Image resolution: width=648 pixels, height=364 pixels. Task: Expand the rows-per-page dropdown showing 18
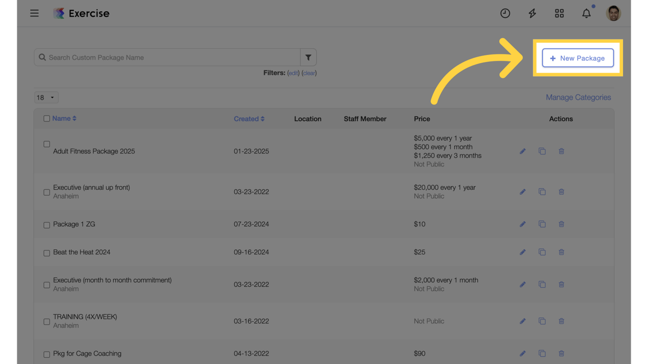pyautogui.click(x=46, y=98)
